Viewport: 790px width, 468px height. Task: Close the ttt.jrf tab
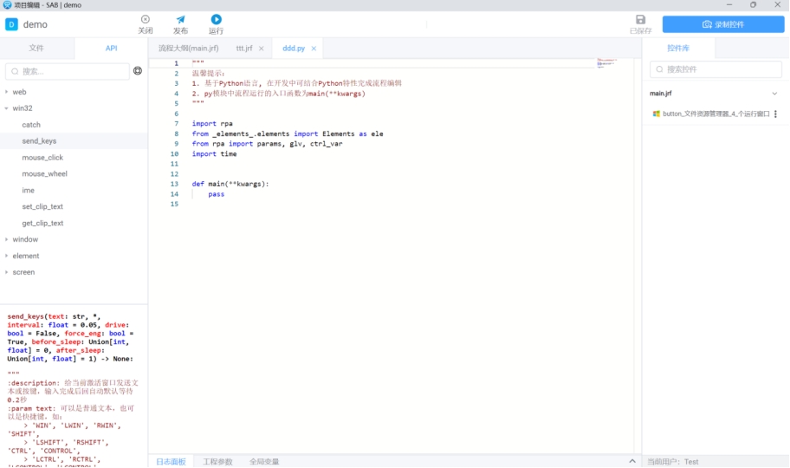tap(261, 49)
